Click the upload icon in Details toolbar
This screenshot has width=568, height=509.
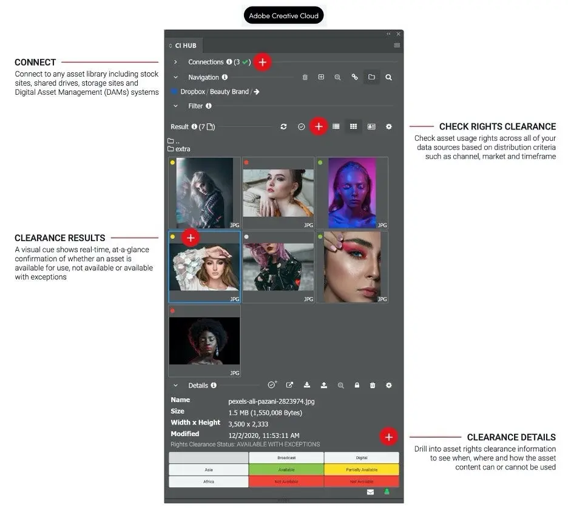324,385
